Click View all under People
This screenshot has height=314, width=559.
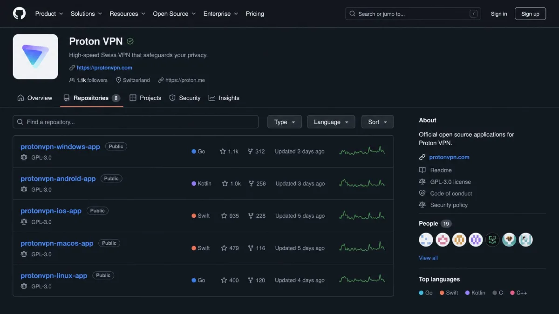[x=428, y=258]
